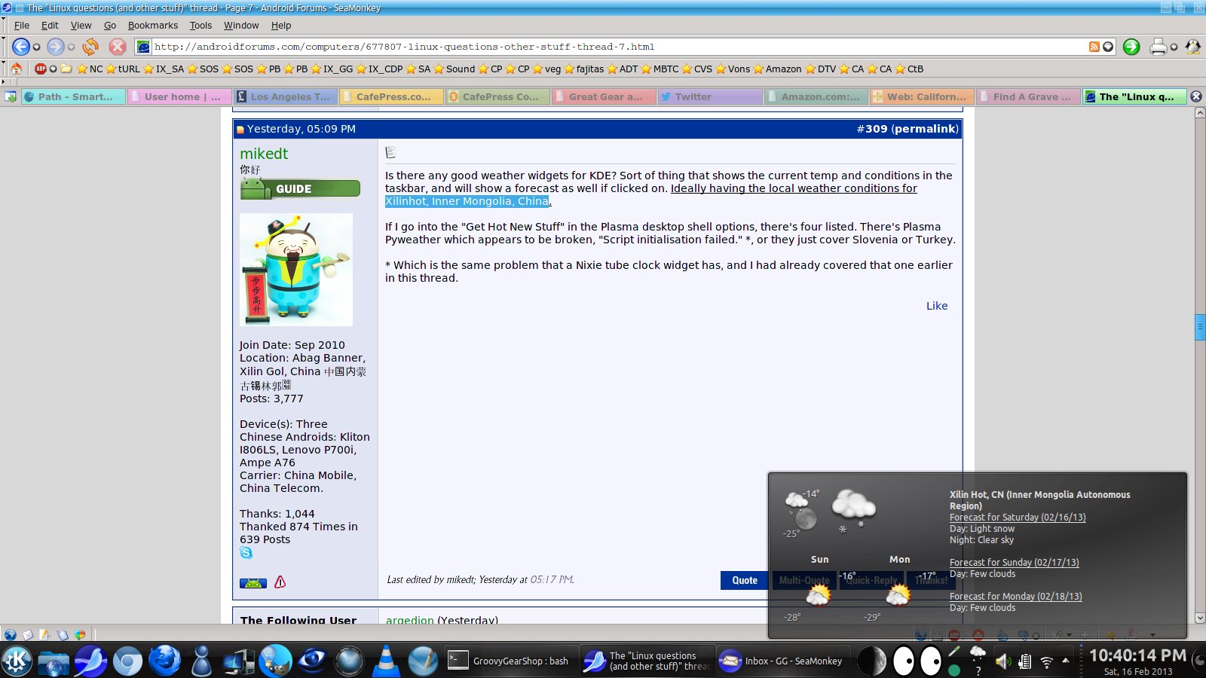Click the red Stop loading icon

click(x=118, y=47)
